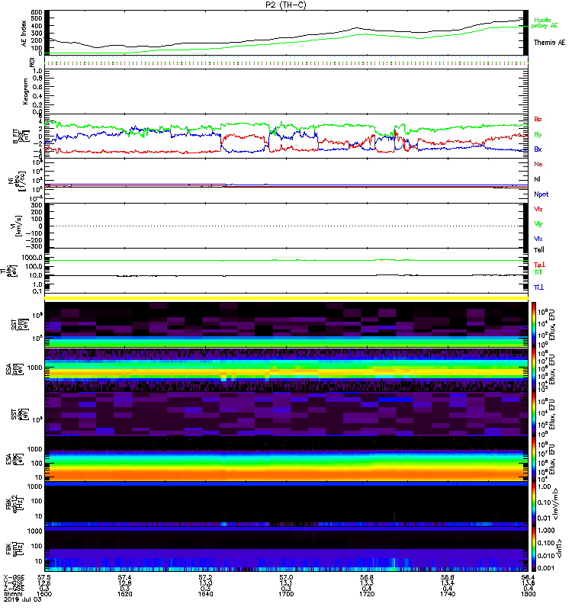Click the "1720" time tick label

pyautogui.click(x=367, y=594)
